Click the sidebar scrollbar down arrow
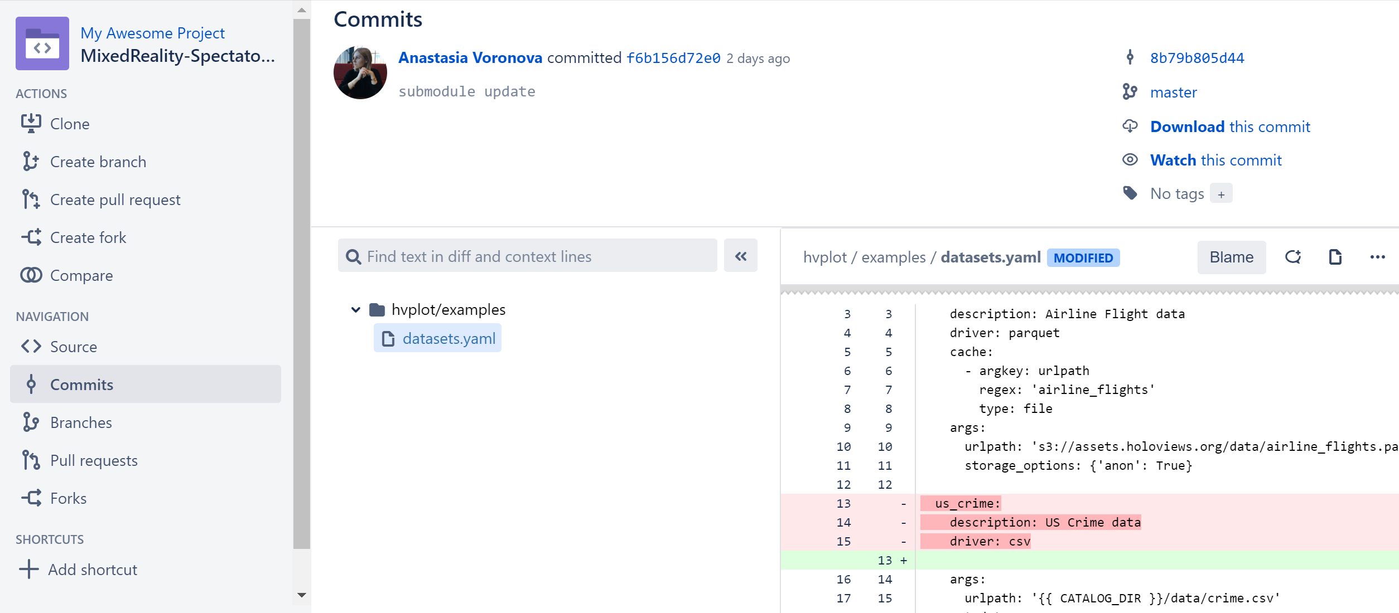The image size is (1399, 613). pos(302,595)
